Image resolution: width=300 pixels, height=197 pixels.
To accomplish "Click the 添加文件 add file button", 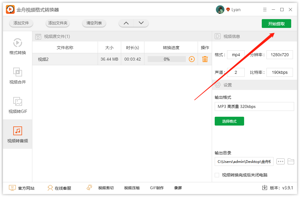I will pos(21,23).
